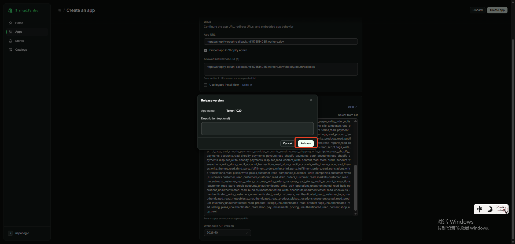Click the Catalogs icon in sidebar

10,50
